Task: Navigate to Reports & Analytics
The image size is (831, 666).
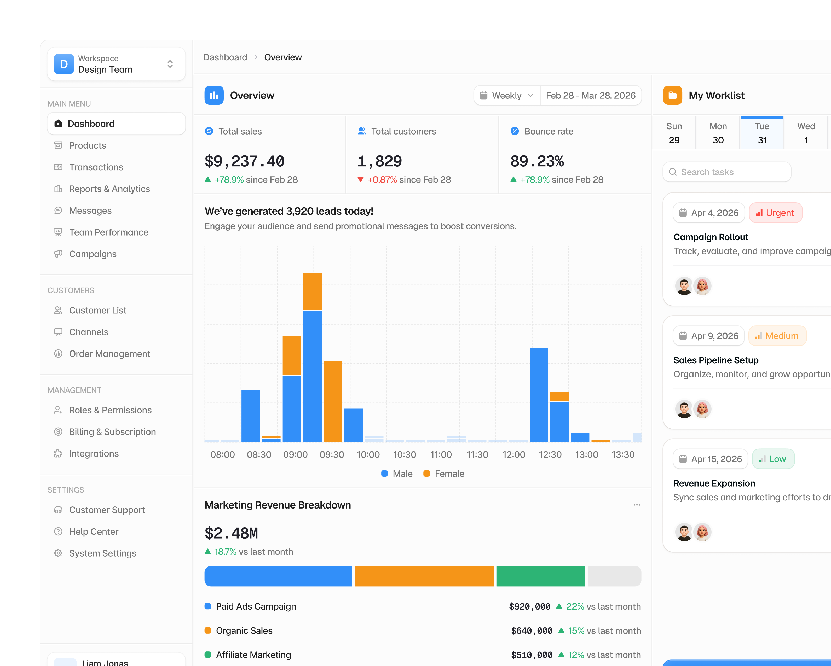Action: click(116, 189)
